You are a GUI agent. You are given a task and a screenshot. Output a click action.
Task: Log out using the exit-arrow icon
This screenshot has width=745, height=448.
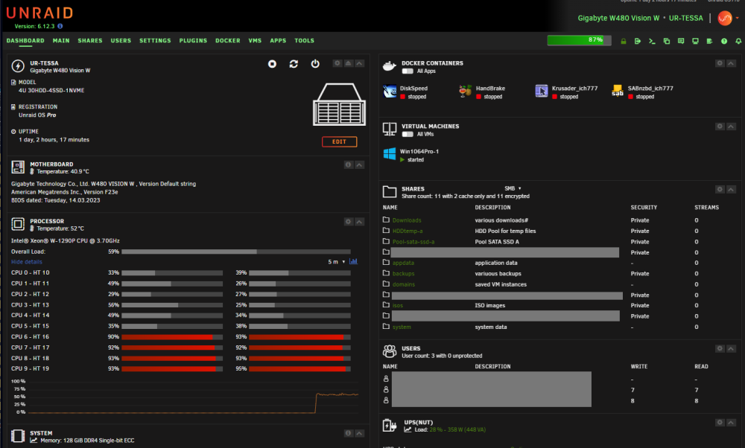tap(638, 41)
